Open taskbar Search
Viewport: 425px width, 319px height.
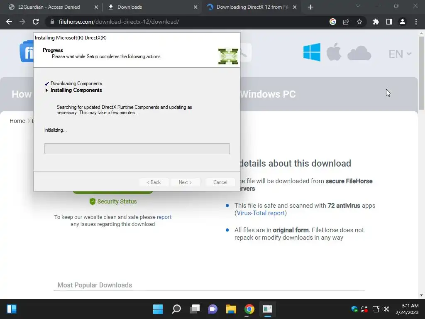pyautogui.click(x=176, y=309)
